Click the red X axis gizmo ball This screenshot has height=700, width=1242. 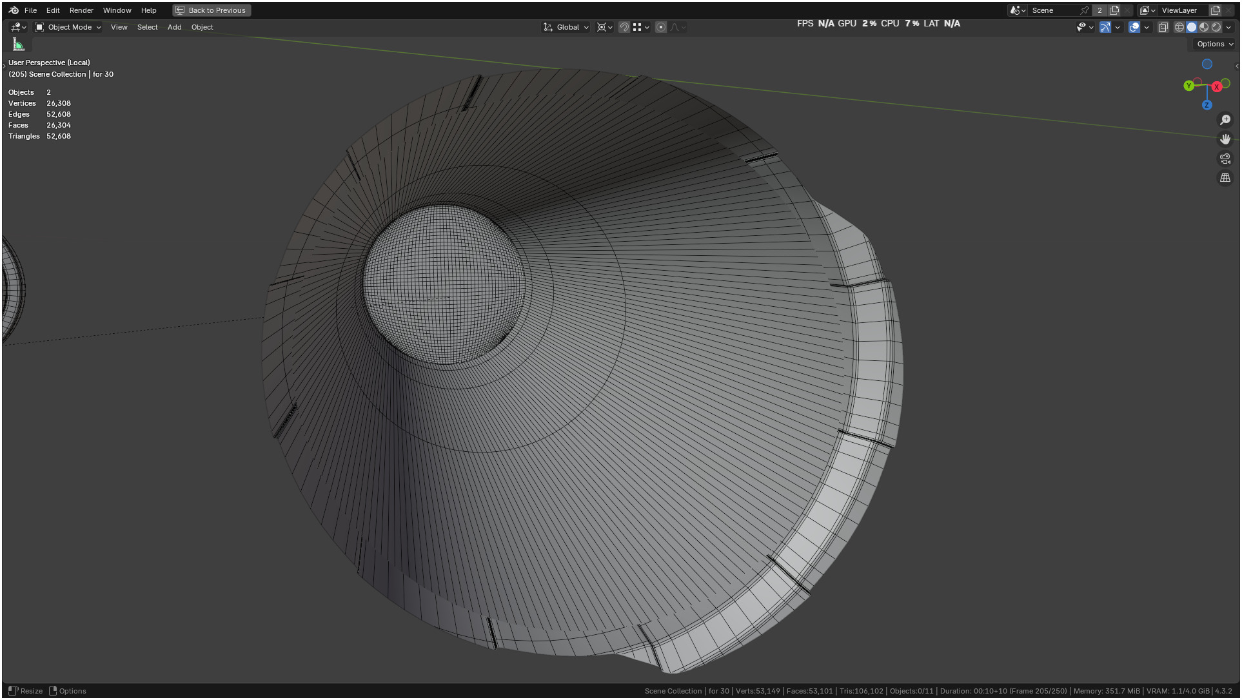[1216, 87]
